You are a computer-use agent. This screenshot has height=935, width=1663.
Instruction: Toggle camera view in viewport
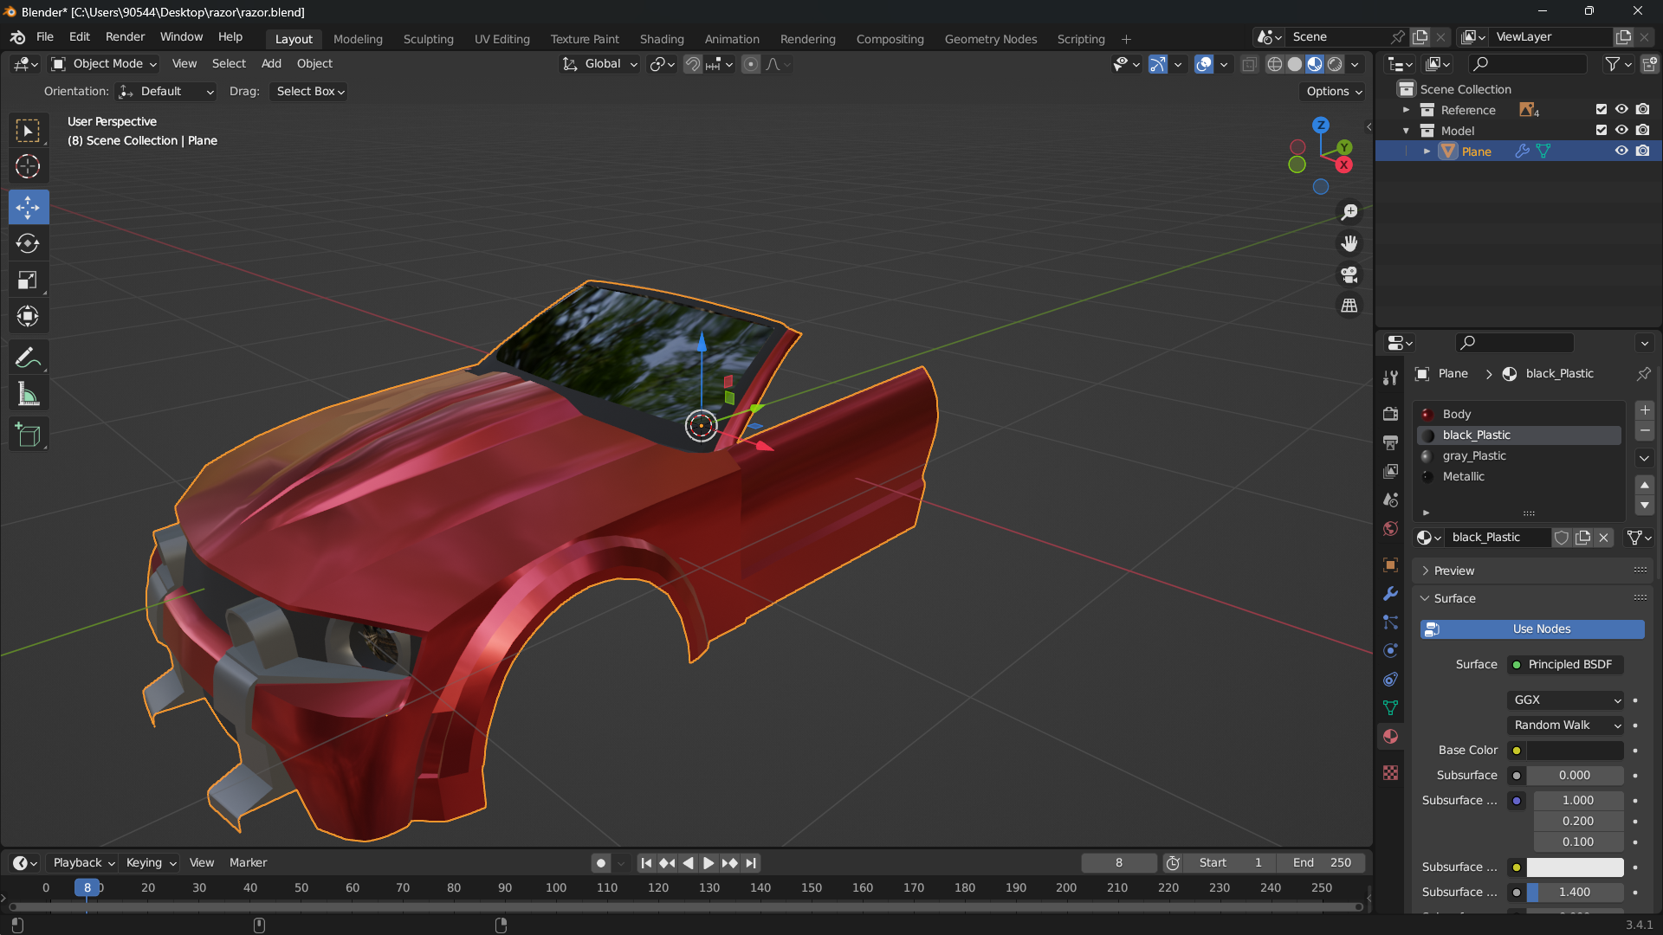coord(1349,275)
